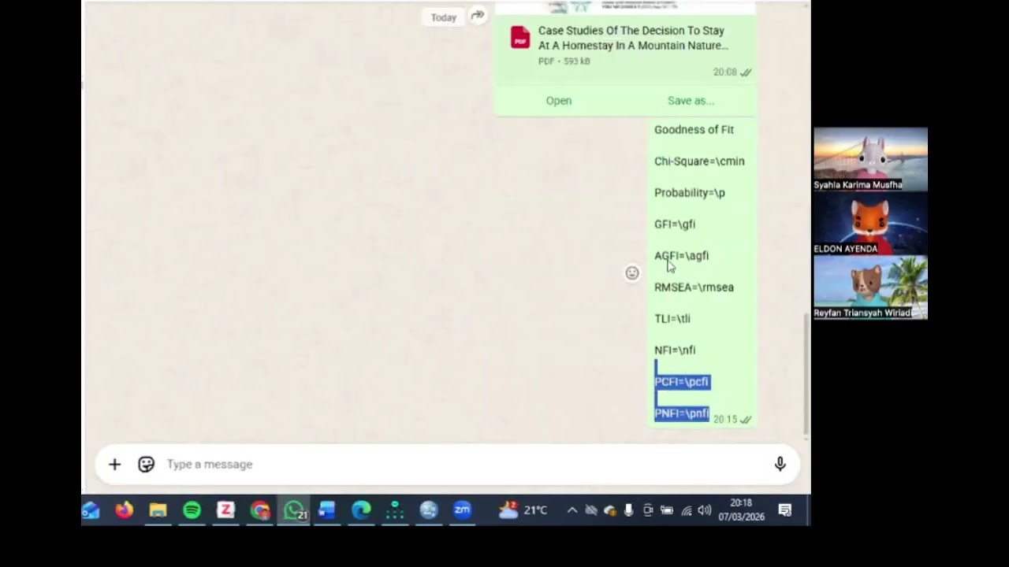Click the highlighted PCFI=\pcfi line
This screenshot has height=567, width=1009.
(x=682, y=382)
